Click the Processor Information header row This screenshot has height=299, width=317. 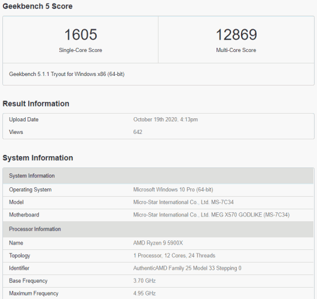[158, 229]
